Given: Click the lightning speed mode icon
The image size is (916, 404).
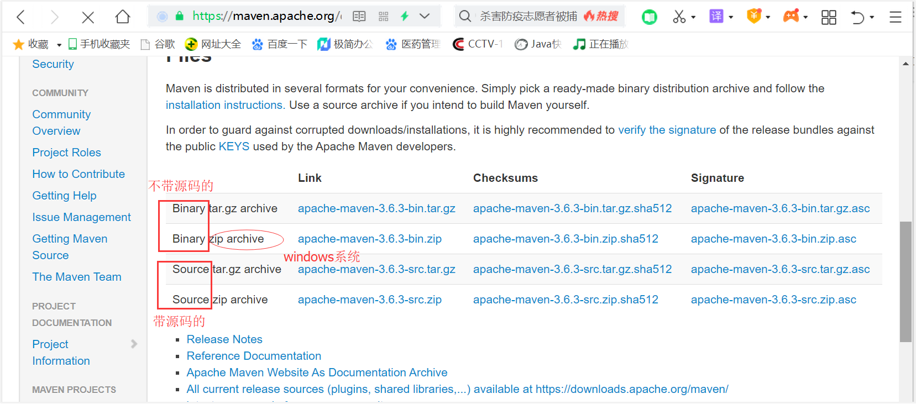Looking at the screenshot, I should click(x=405, y=16).
